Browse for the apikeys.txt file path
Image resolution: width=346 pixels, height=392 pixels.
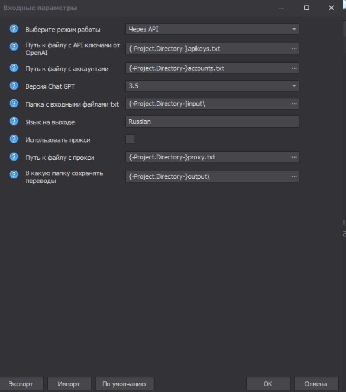[x=294, y=49]
